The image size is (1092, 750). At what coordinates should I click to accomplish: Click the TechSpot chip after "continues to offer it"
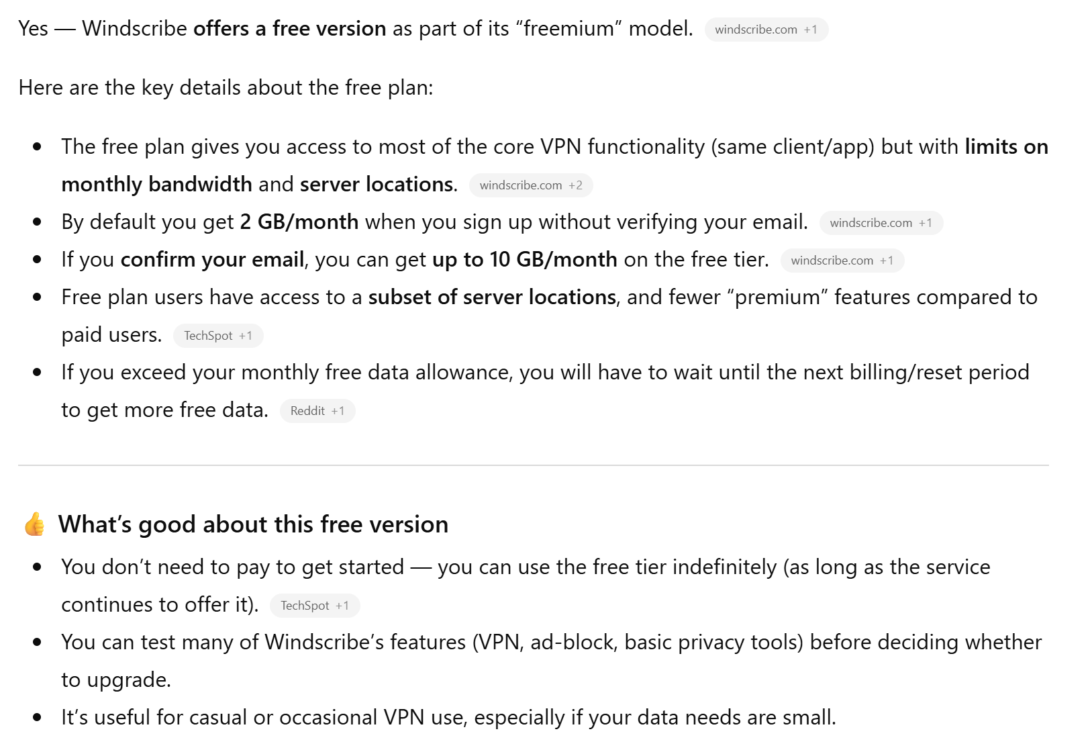pyautogui.click(x=314, y=606)
